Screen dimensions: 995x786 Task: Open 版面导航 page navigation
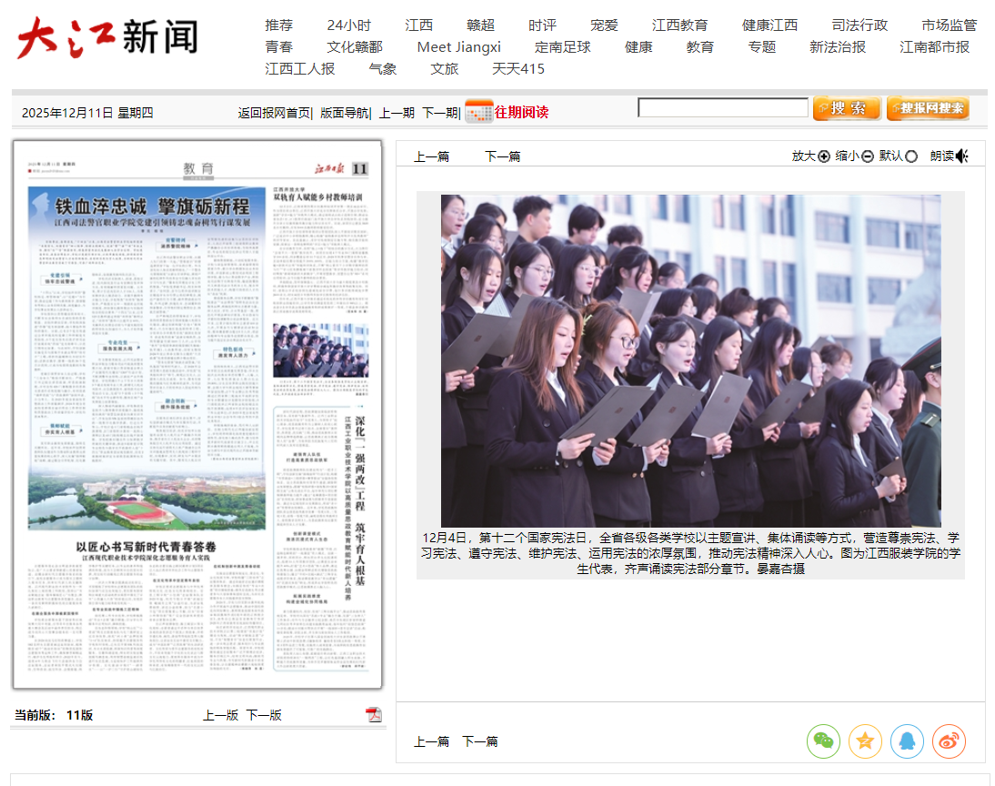344,113
